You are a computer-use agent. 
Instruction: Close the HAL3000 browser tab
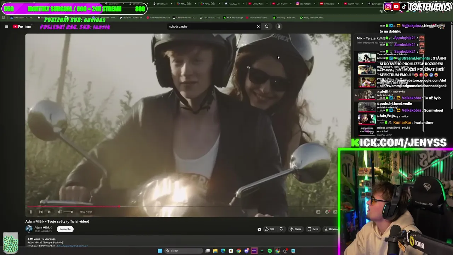[243, 4]
